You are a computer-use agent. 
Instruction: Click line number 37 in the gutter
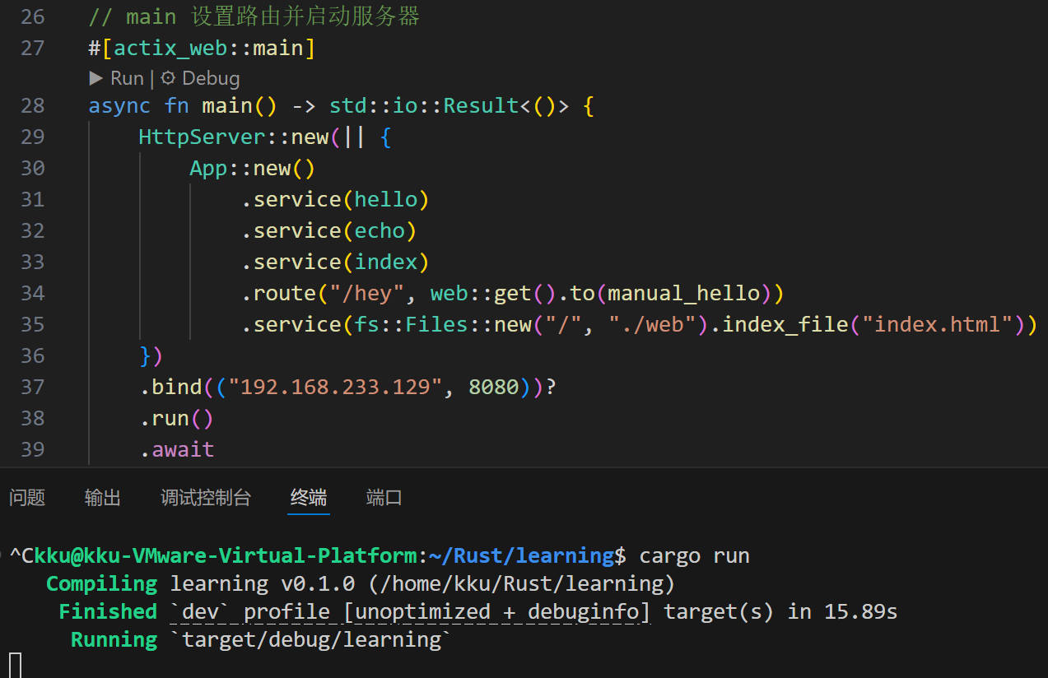pyautogui.click(x=32, y=387)
